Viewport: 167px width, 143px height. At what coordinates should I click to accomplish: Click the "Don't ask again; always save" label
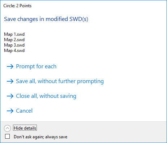(40, 137)
